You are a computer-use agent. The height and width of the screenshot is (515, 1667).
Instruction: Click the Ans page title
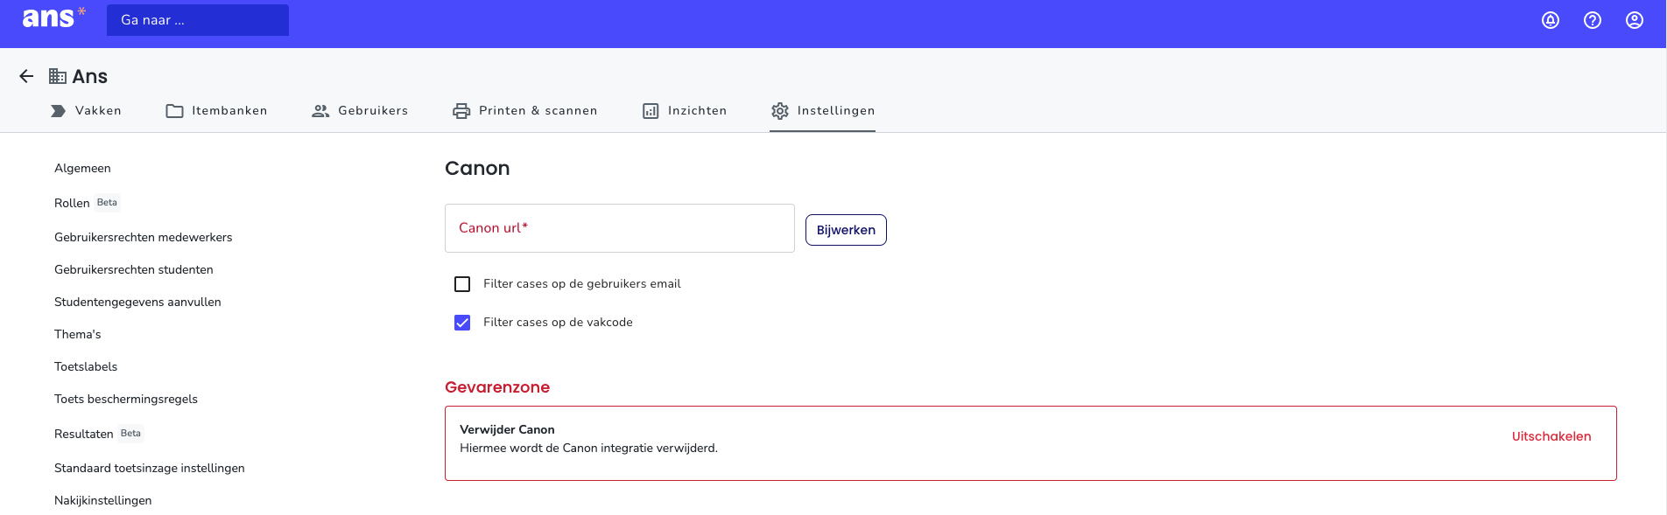click(90, 76)
